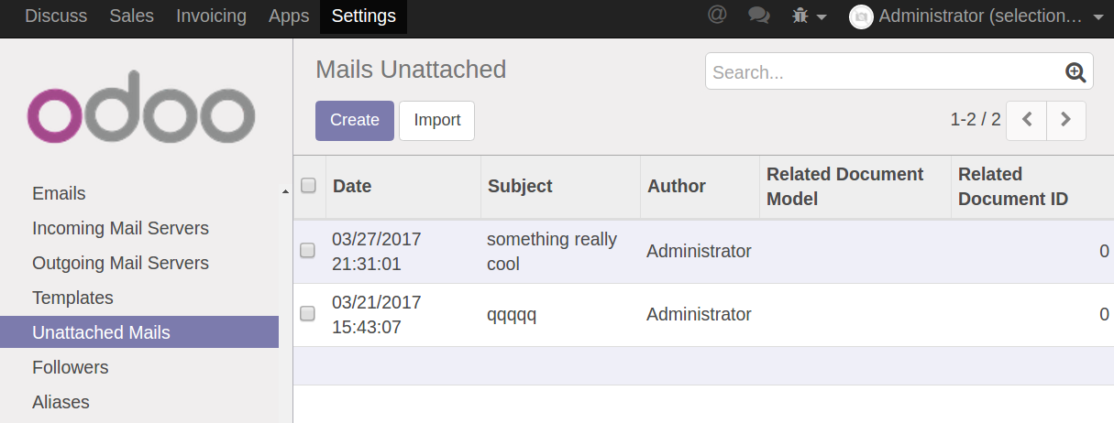The width and height of the screenshot is (1114, 423).
Task: Check the 'qqqqq' mail row checkbox
Action: (308, 313)
